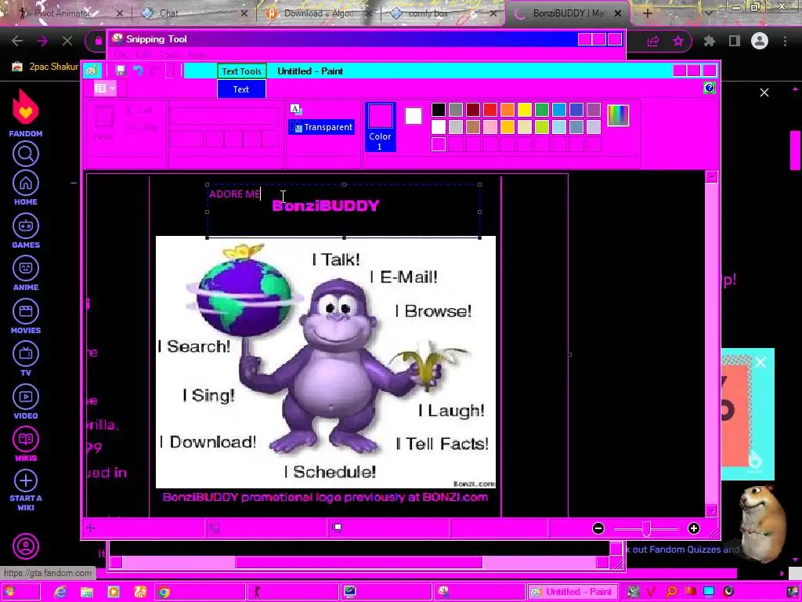The image size is (802, 602).
Task: Open the Paint application menu icon
Action: point(91,71)
